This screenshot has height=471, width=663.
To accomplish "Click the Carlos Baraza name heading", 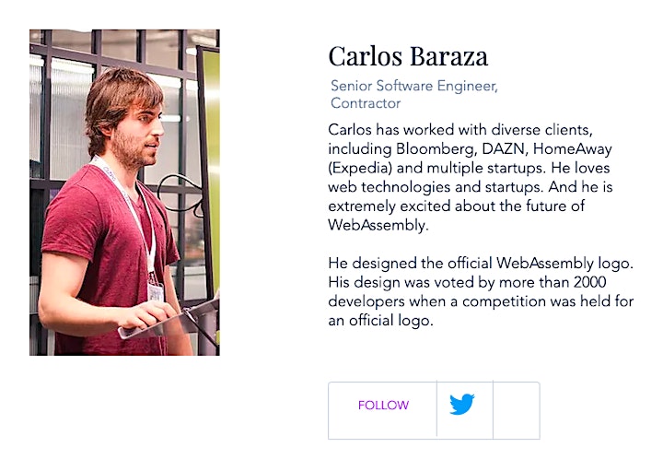I will [408, 56].
